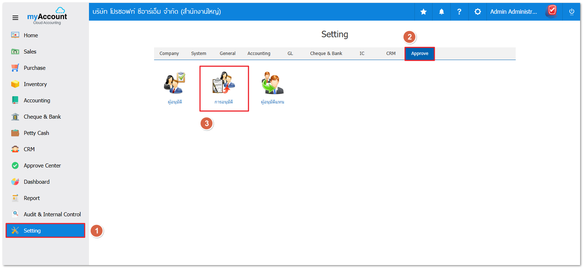
Task: Toggle the hamburger sidebar menu
Action: coord(15,18)
